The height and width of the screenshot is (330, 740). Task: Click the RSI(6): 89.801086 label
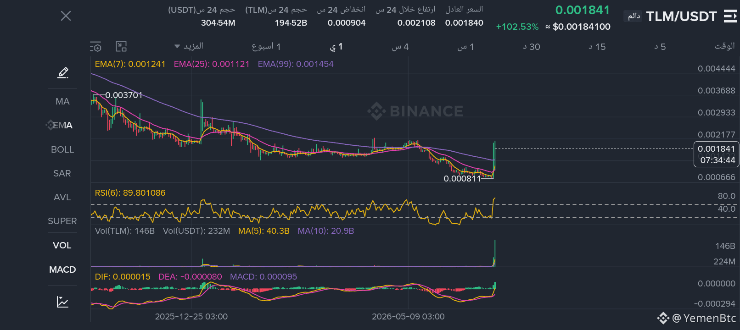(x=130, y=193)
